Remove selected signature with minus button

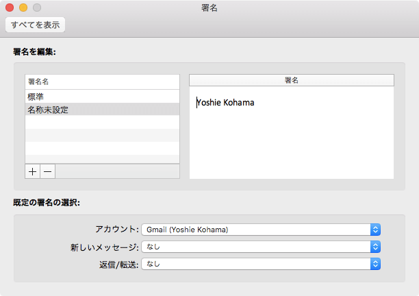coord(47,171)
